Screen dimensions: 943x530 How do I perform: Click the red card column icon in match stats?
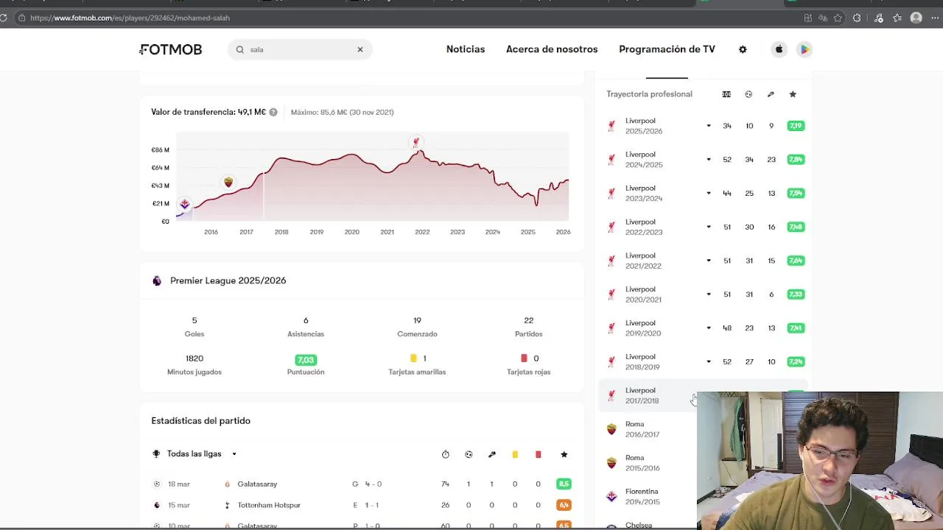(538, 454)
